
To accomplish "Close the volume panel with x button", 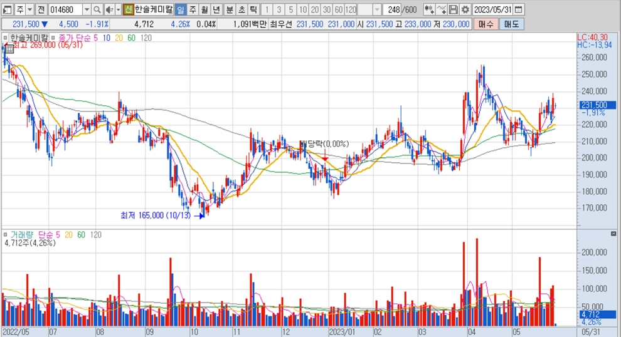I will (x=613, y=234).
